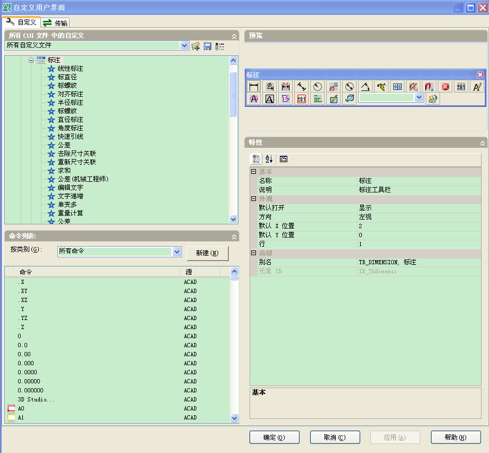Open the dimension style combo box in preview
Viewport: 489px width, 453px height.
419,97
